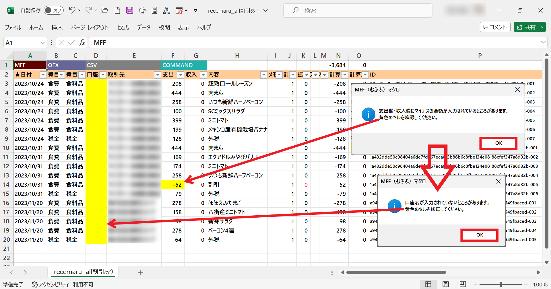This screenshot has width=551, height=289.
Task: Click the zoom out minus icon
Action: pos(476,284)
